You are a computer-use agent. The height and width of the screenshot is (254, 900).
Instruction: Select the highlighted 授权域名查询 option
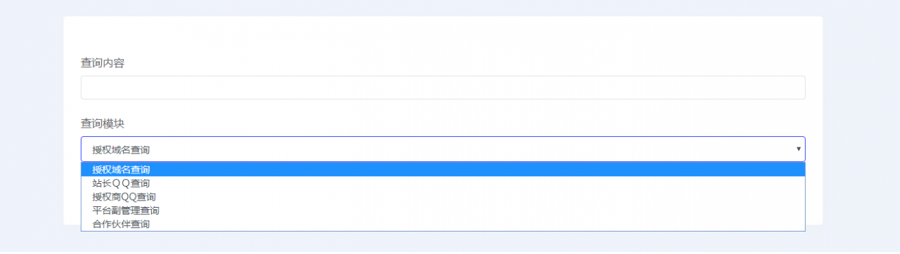[x=443, y=170]
